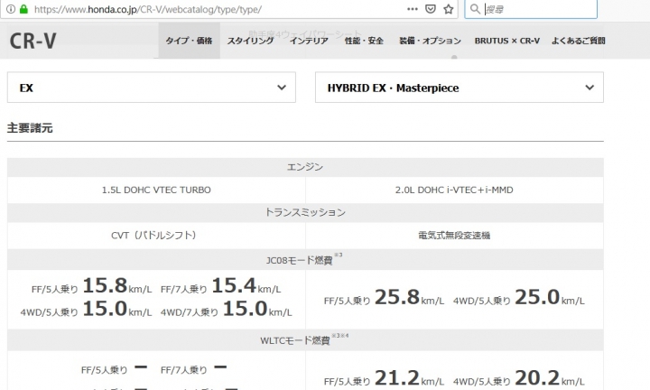Open the HYBRID EX・Masterpiece type dropdown

(460, 88)
